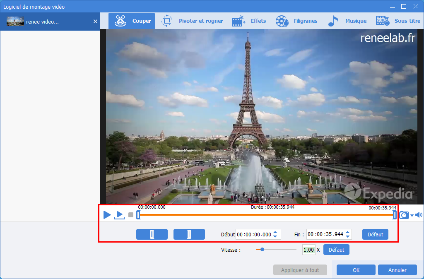Viewport: 424px width, 279px height.
Task: Click Défaut button next to speed value
Action: (x=336, y=250)
